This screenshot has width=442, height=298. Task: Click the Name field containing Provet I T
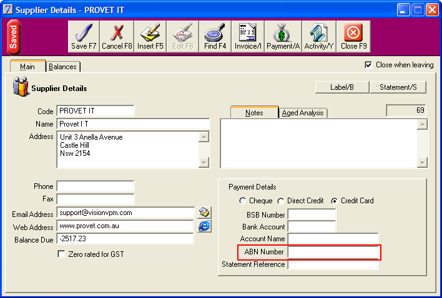point(133,124)
